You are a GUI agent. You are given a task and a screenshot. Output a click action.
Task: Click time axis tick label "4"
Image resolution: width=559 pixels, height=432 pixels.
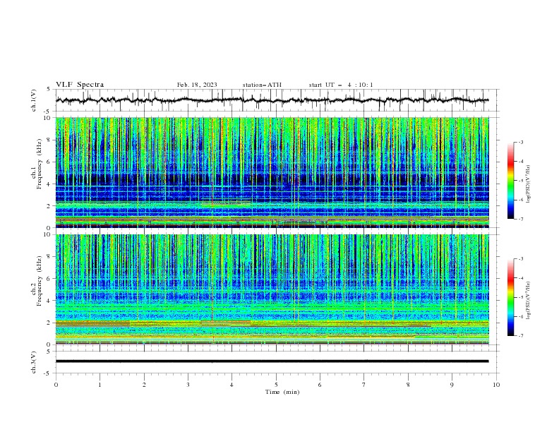coord(232,385)
